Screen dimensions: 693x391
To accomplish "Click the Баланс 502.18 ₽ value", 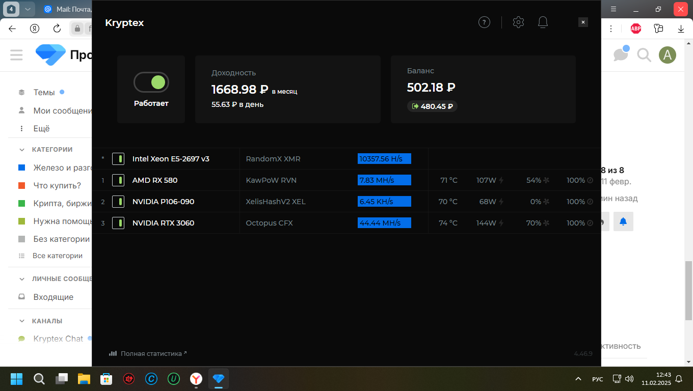I will [x=431, y=88].
